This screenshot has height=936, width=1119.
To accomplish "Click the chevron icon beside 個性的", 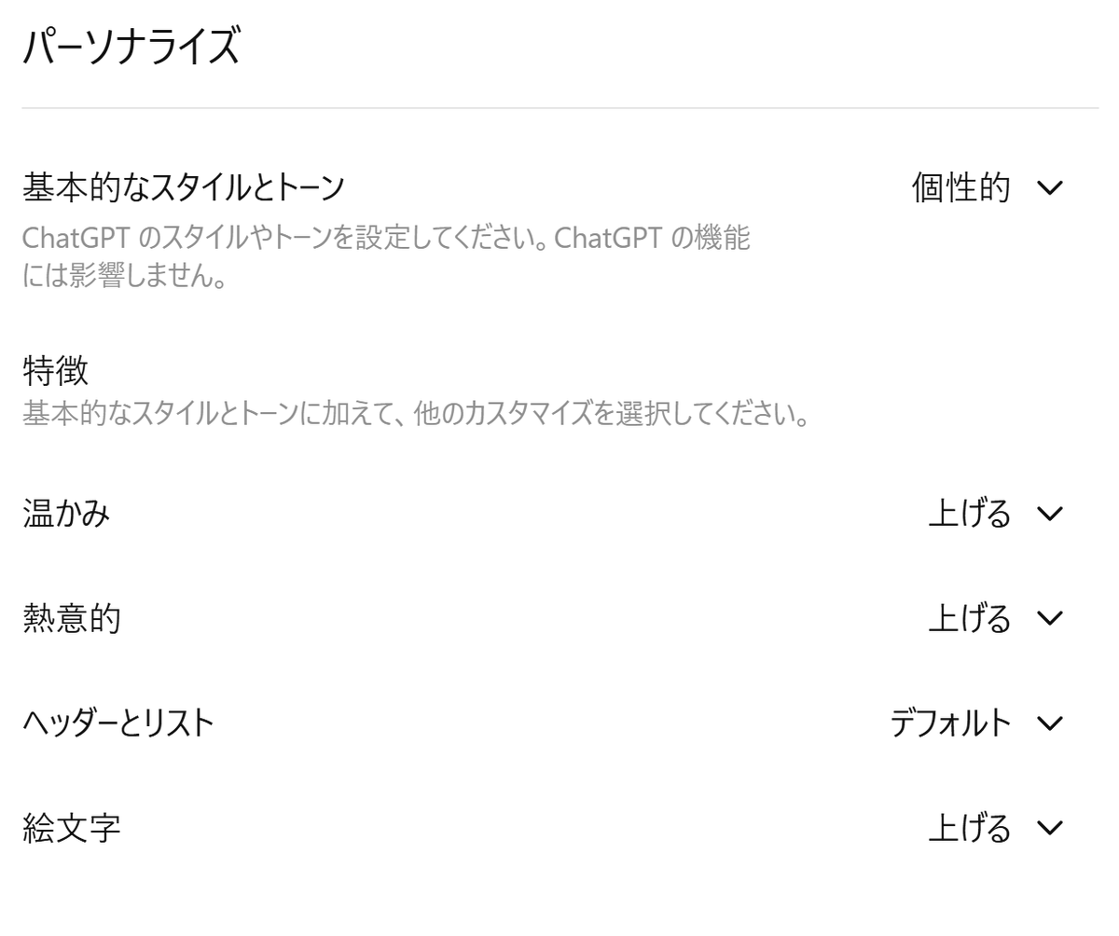I will coord(1050,188).
